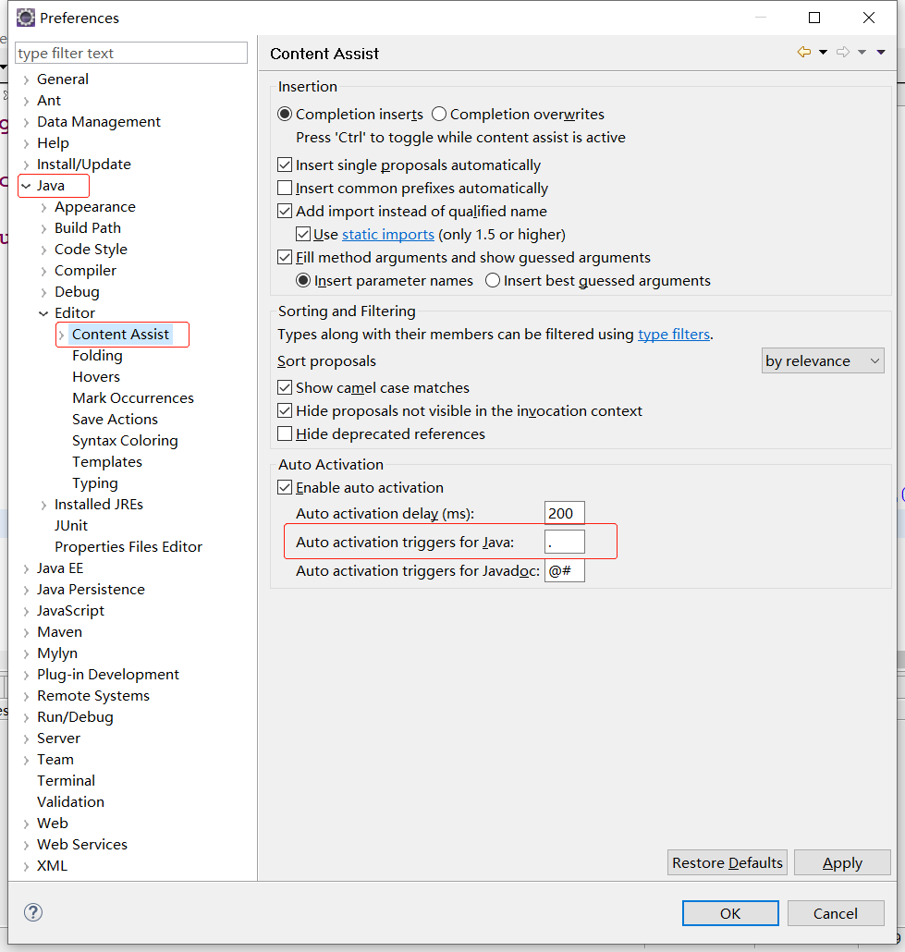Screen dimensions: 905x952
Task: Select Insert best guessed arguments option
Action: 493,280
